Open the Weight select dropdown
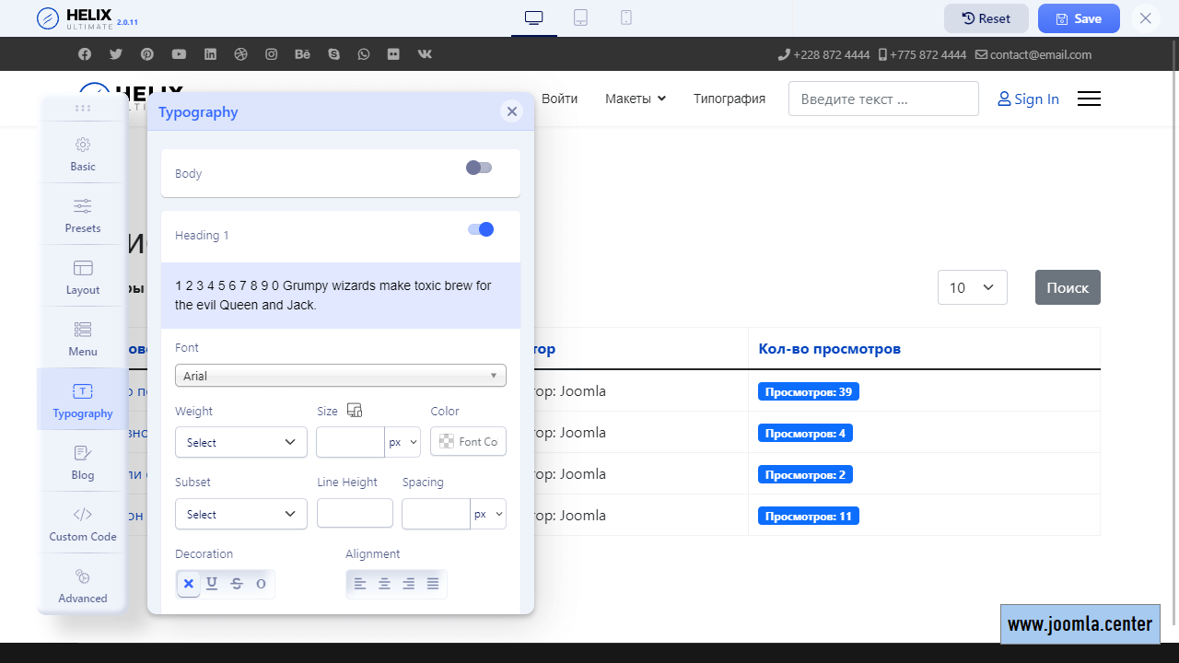The image size is (1179, 663). coord(240,442)
